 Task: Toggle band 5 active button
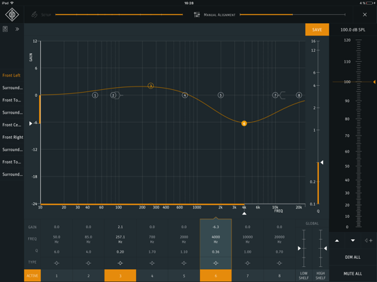[x=184, y=275]
